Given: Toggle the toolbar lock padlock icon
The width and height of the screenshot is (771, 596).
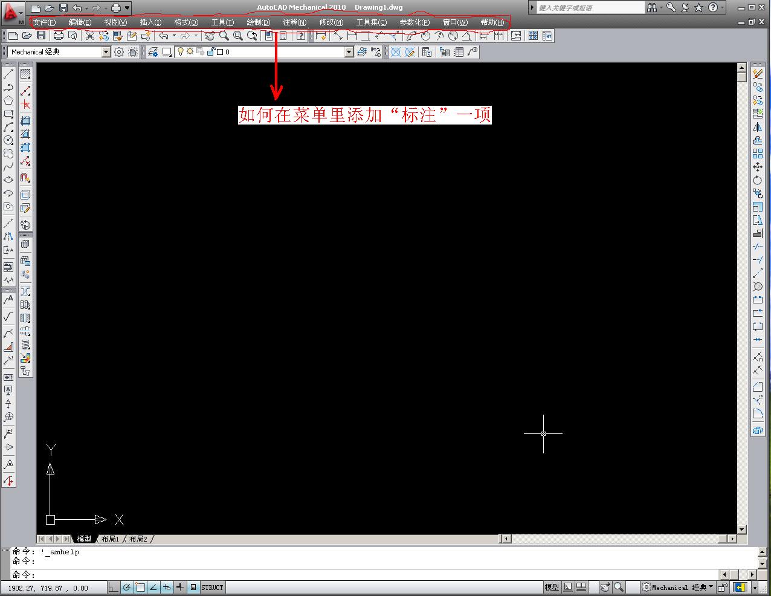Looking at the screenshot, I should click(723, 587).
